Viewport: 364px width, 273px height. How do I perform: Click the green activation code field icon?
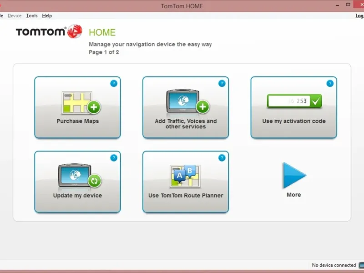294,101
